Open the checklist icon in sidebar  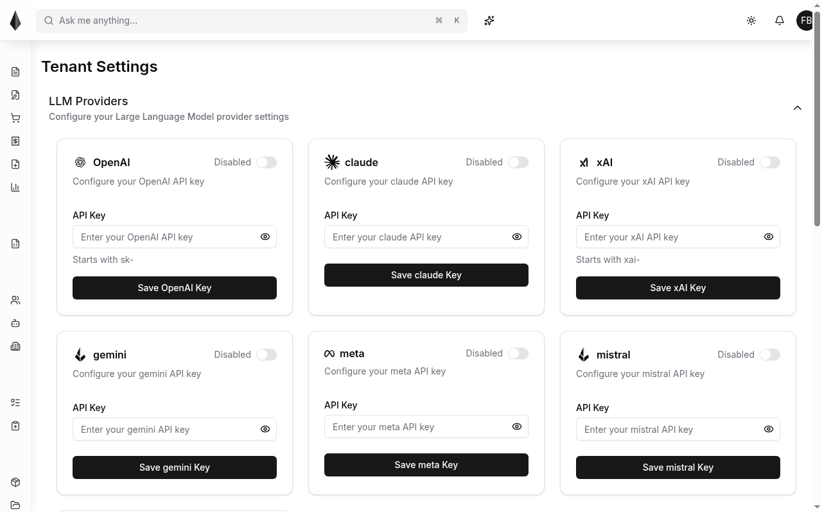[x=15, y=403]
